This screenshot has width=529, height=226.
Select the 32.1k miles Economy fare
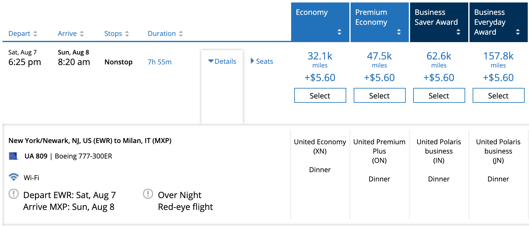pyautogui.click(x=320, y=95)
